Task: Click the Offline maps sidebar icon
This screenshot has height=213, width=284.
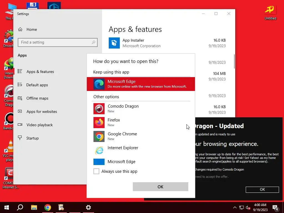Action: [x=20, y=98]
